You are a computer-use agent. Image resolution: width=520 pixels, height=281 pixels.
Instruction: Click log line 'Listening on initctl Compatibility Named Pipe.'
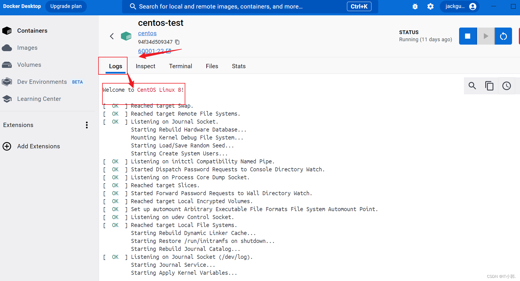click(203, 161)
